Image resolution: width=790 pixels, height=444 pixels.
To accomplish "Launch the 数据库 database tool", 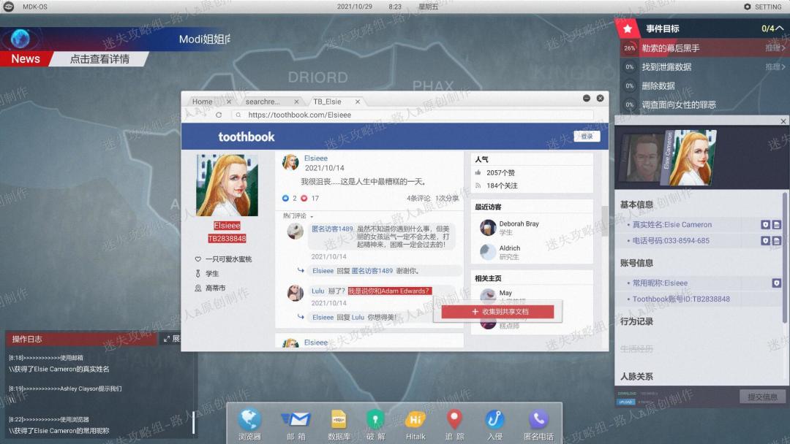I will [x=339, y=424].
